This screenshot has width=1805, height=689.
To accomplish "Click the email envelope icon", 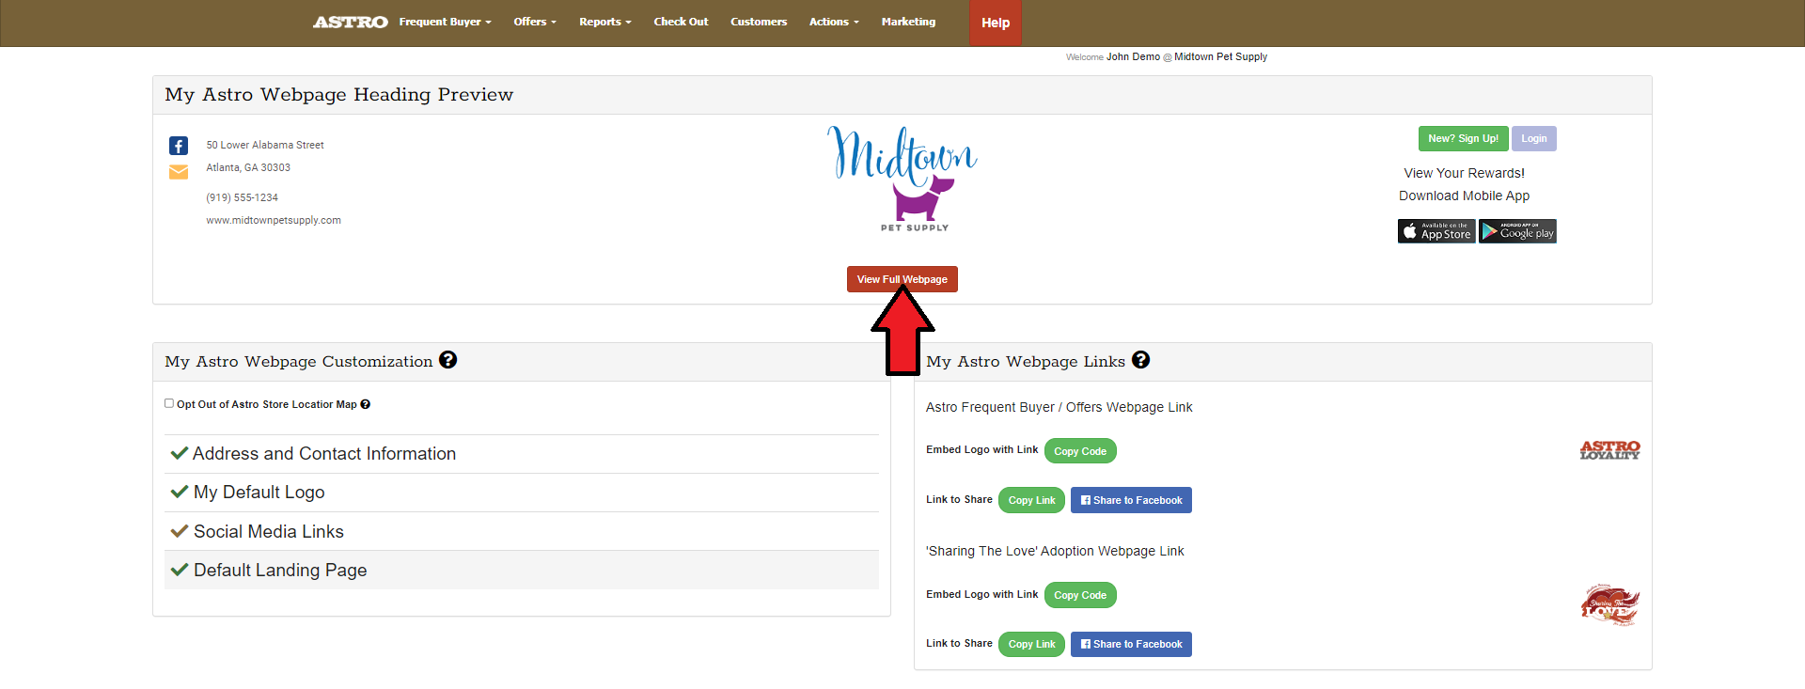I will pos(179,172).
